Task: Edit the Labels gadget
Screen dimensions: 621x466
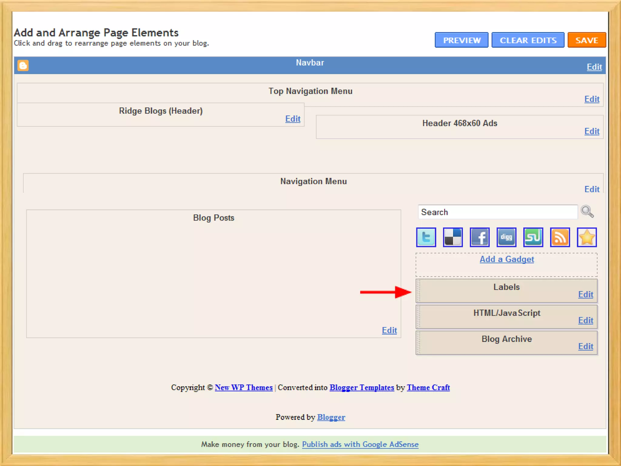Action: tap(586, 294)
